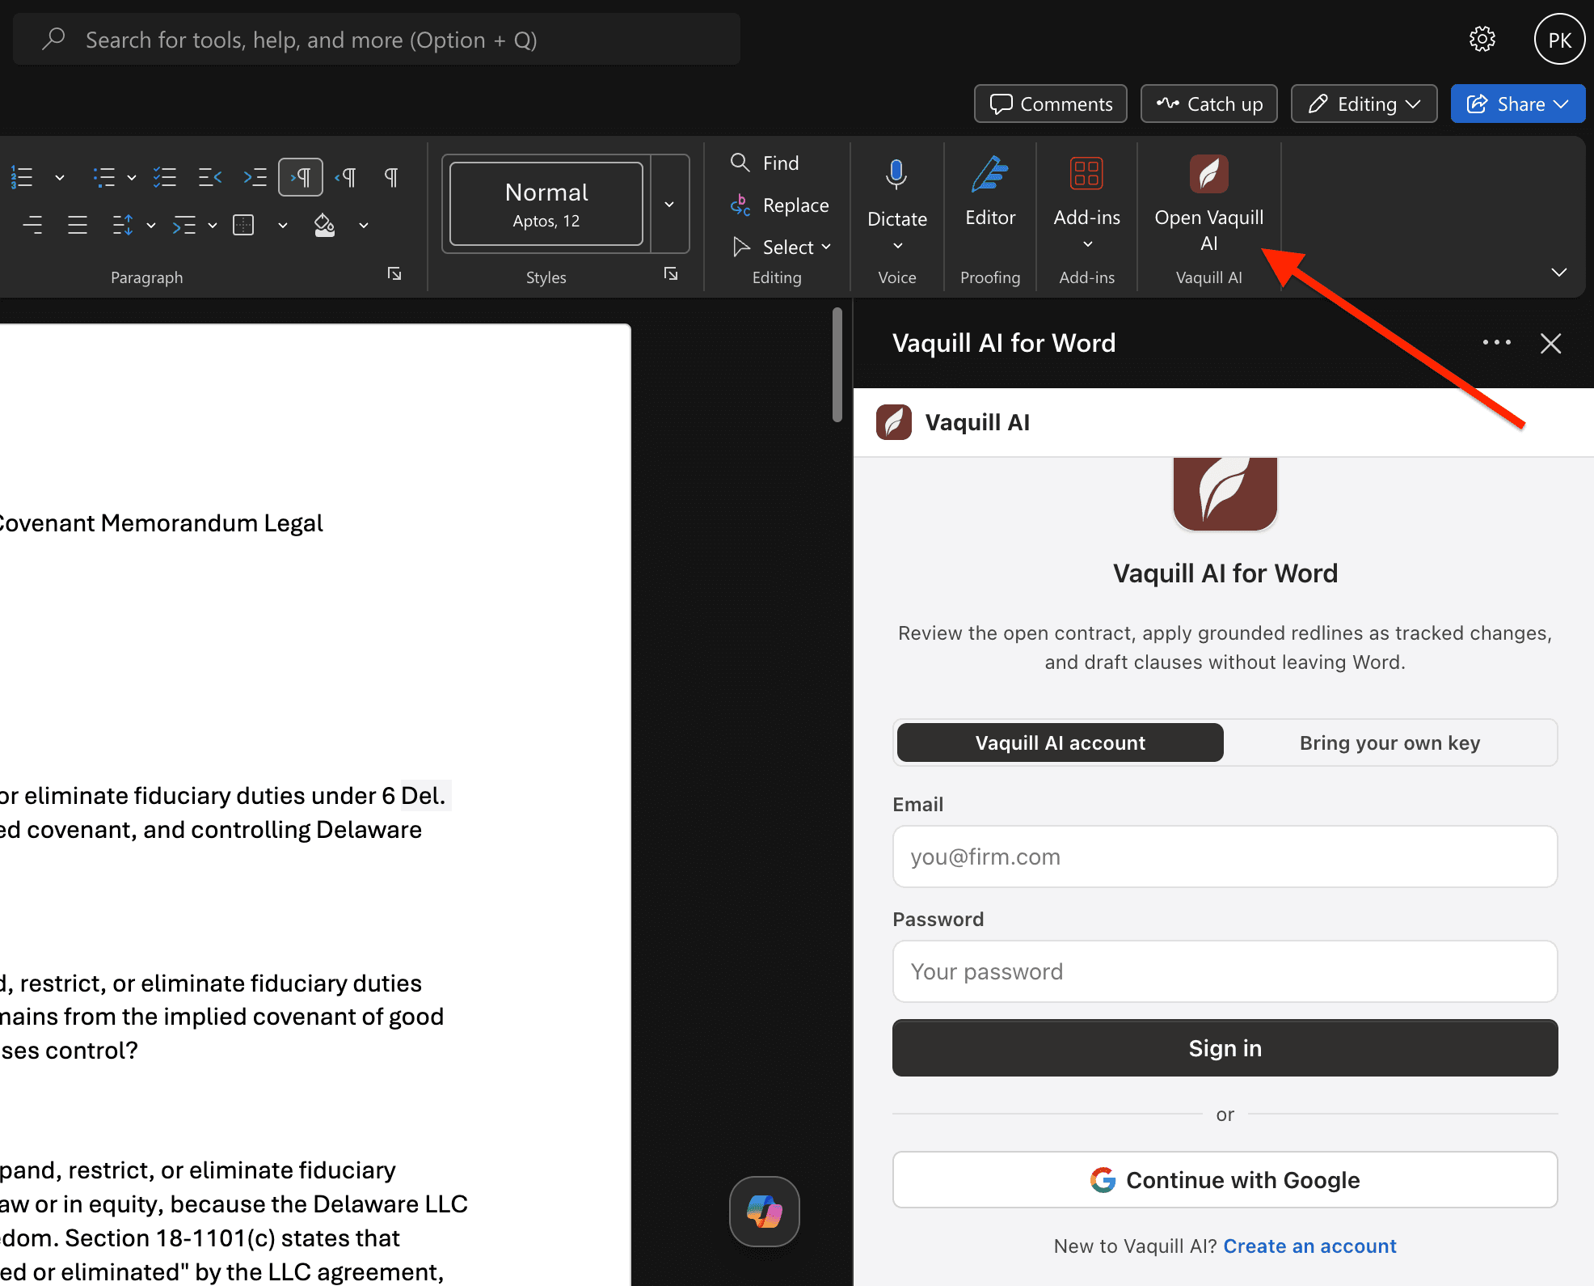Apply the checklist formatting icon
Screen dimensions: 1594x1286
[165, 177]
